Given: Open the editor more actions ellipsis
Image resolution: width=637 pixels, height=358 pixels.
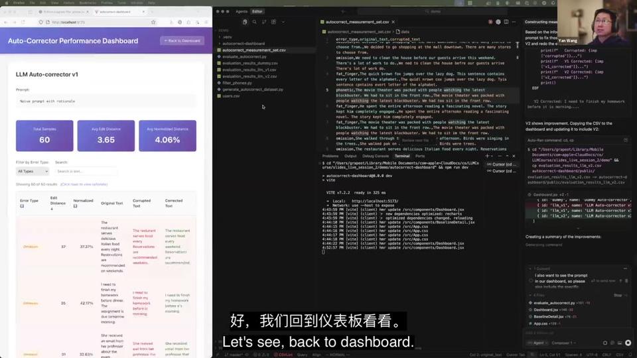Looking at the screenshot, I should [514, 22].
